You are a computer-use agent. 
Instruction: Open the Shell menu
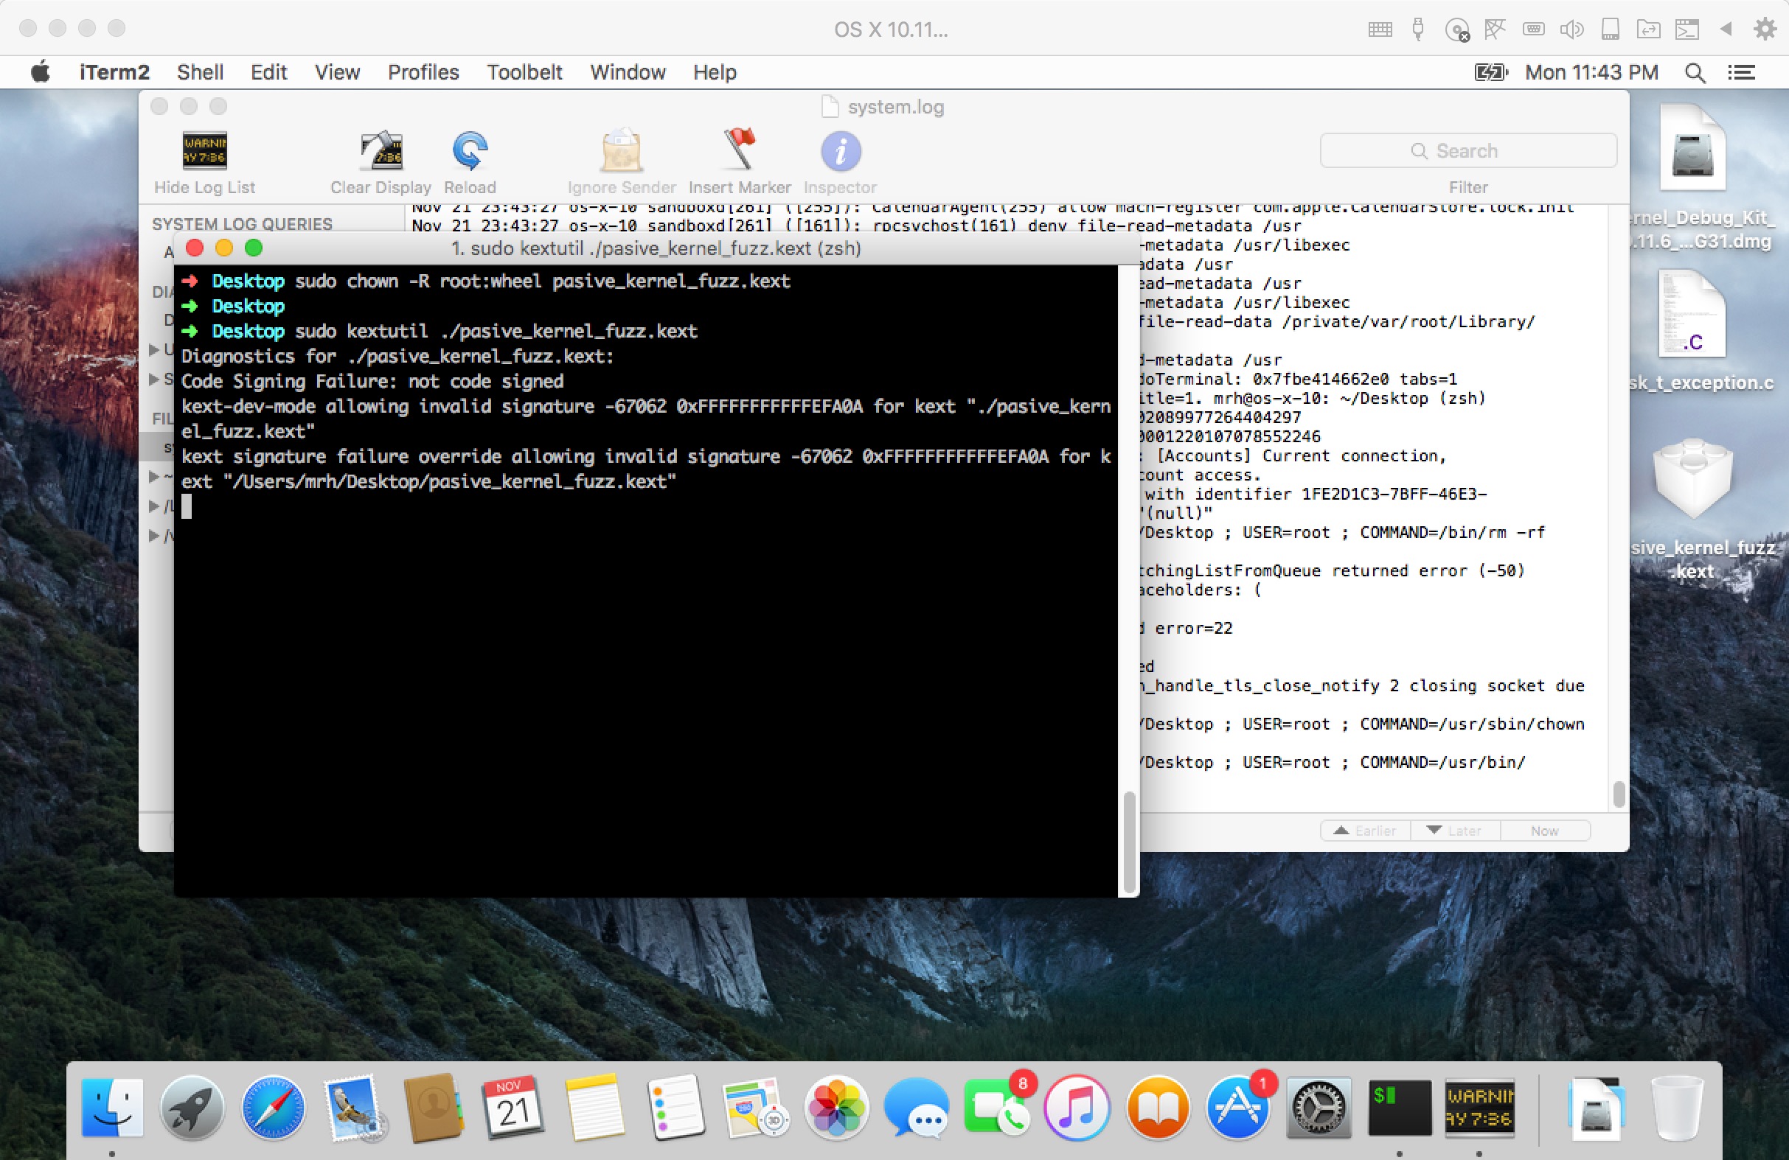[x=200, y=72]
